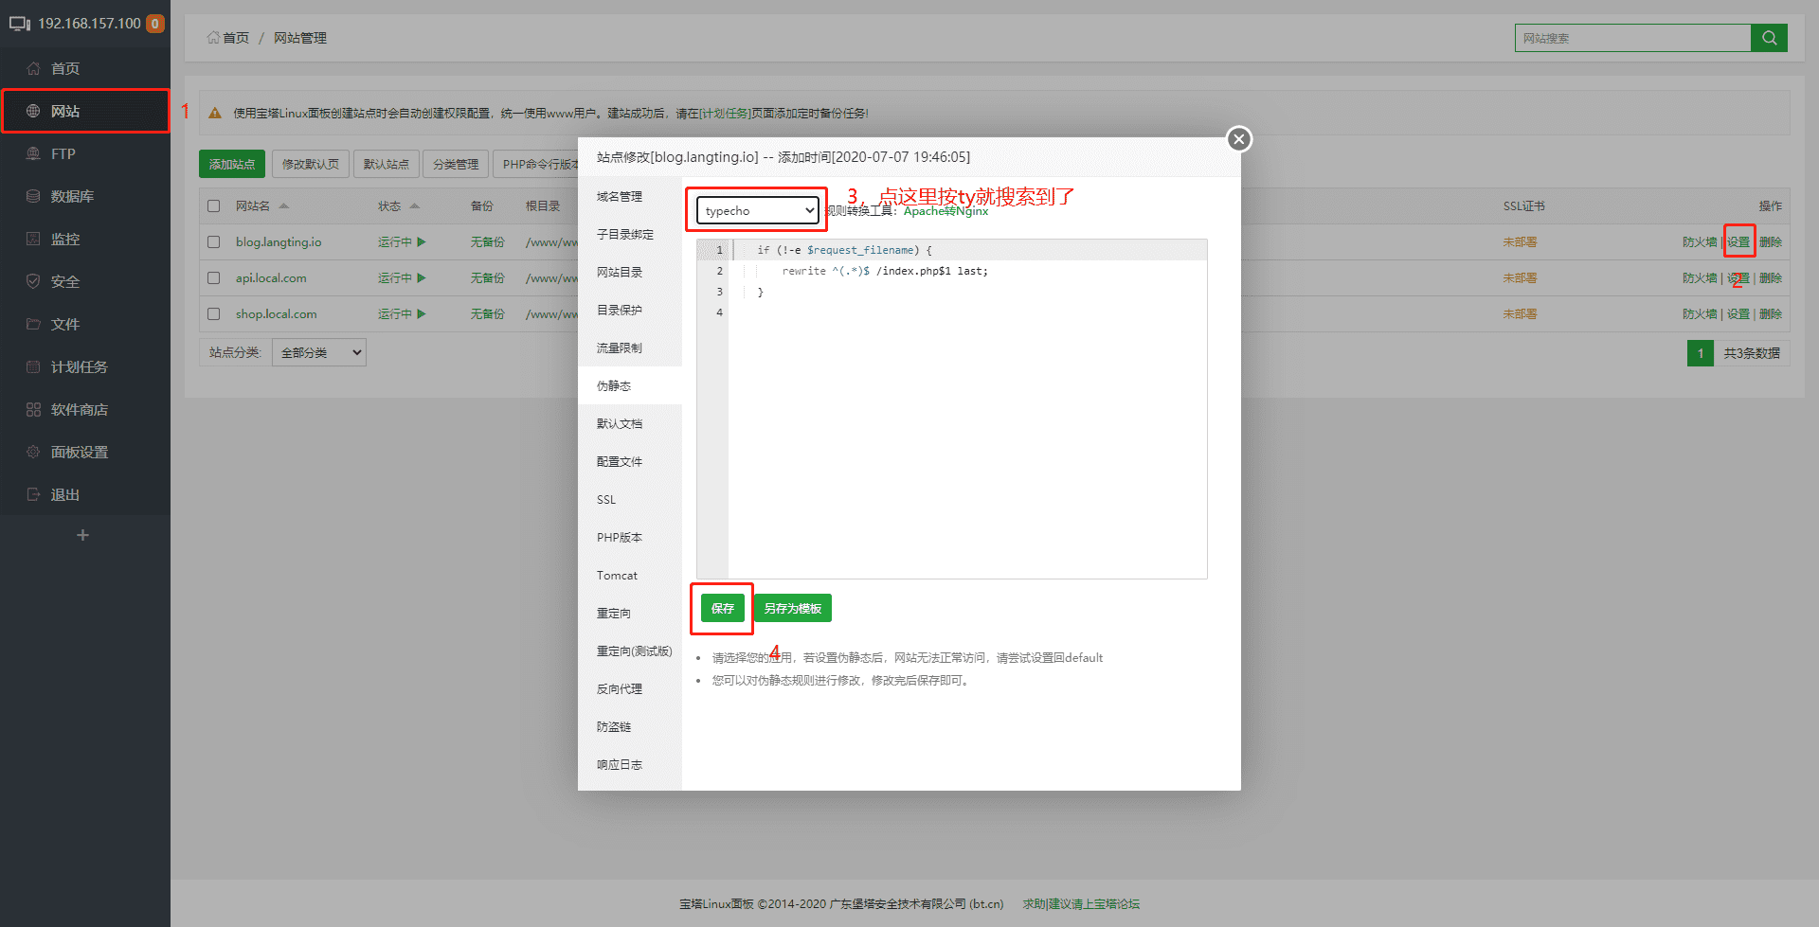Click the Apache转Nginx converter link
Image resolution: width=1819 pixels, height=927 pixels.
tap(946, 210)
